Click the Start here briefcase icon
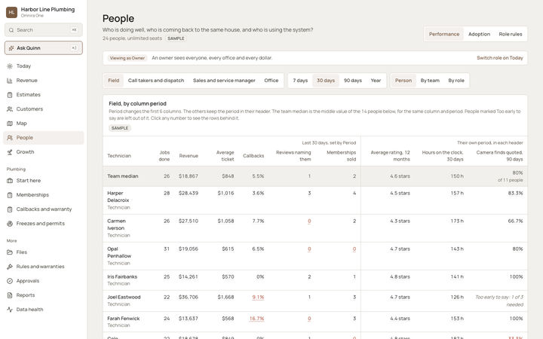This screenshot has height=339, width=543. coord(10,181)
